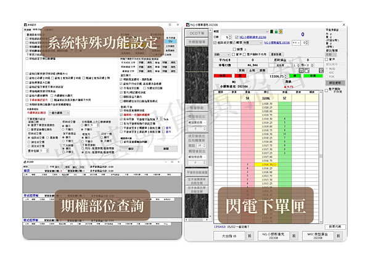The width and height of the screenshot is (370, 265).
Task: Toggle 即時損益不顯示 checkbox
Action: coord(121,97)
